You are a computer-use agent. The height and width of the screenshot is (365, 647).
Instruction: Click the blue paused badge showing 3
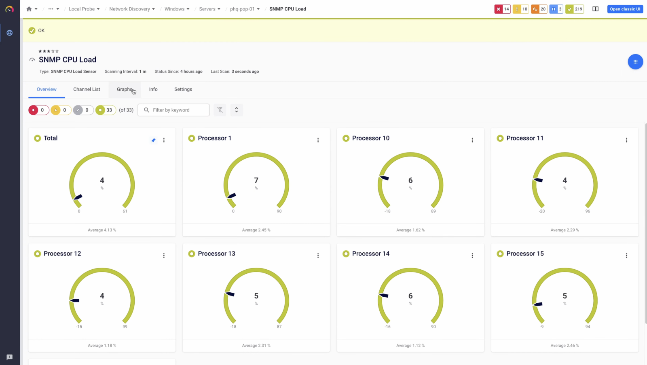click(556, 9)
